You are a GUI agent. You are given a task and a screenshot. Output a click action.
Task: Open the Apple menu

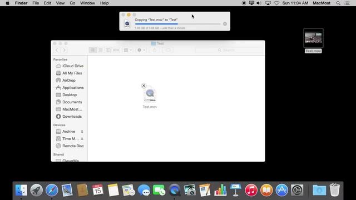coord(7,3)
